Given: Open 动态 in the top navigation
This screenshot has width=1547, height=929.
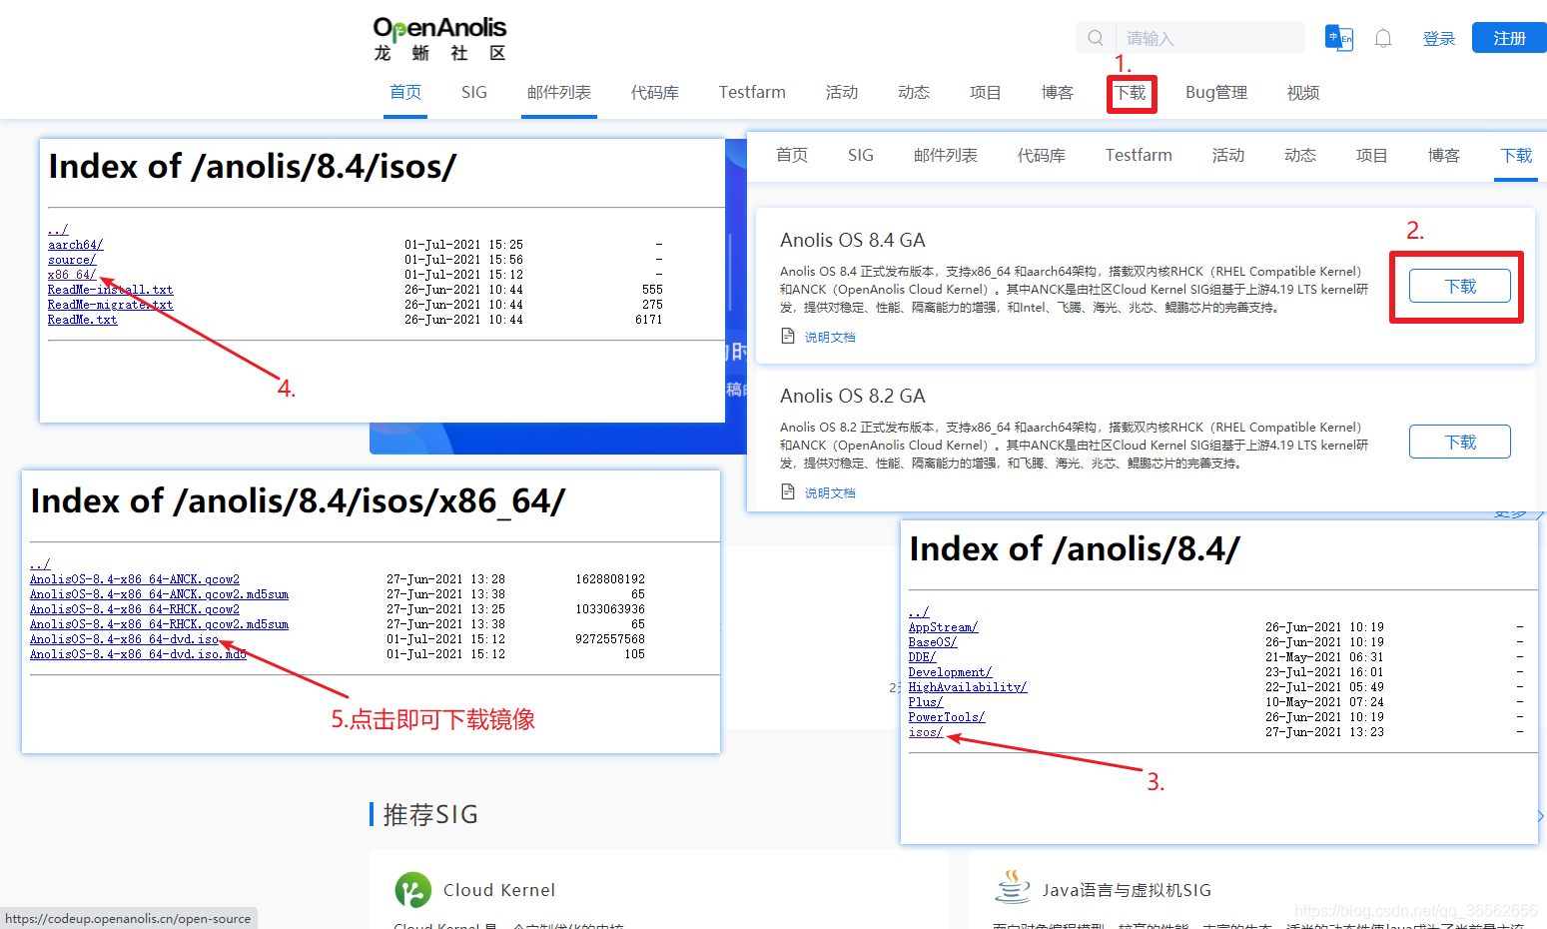Looking at the screenshot, I should pyautogui.click(x=914, y=92).
